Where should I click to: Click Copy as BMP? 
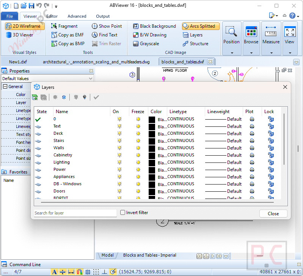(68, 44)
